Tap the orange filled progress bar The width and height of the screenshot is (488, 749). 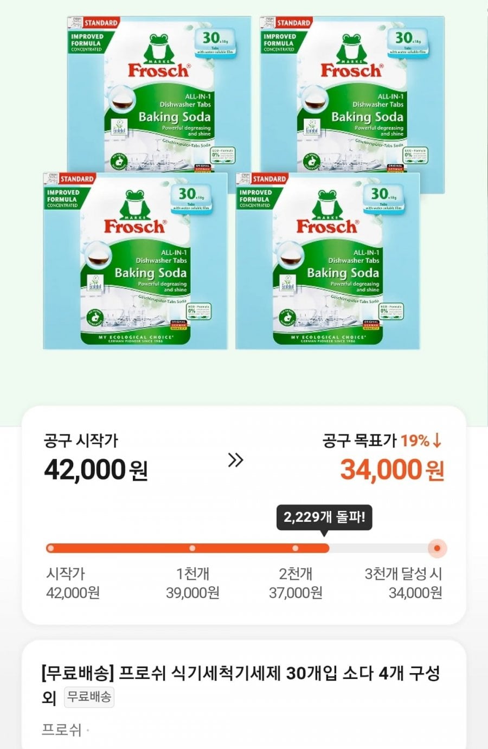tap(244, 548)
